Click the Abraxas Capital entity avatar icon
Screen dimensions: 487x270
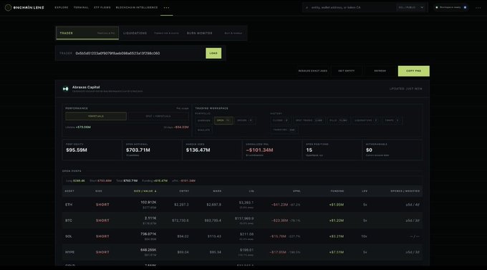point(66,89)
